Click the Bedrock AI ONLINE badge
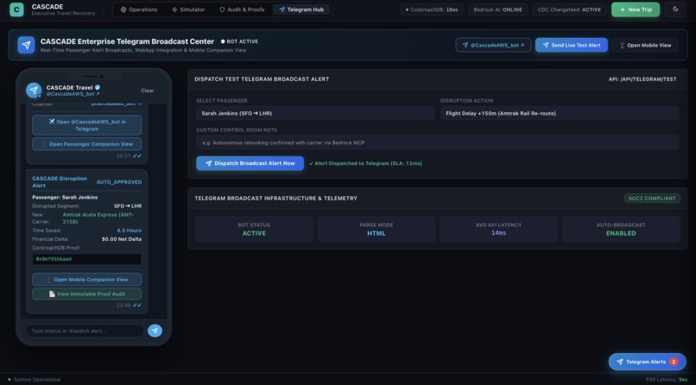 click(497, 9)
